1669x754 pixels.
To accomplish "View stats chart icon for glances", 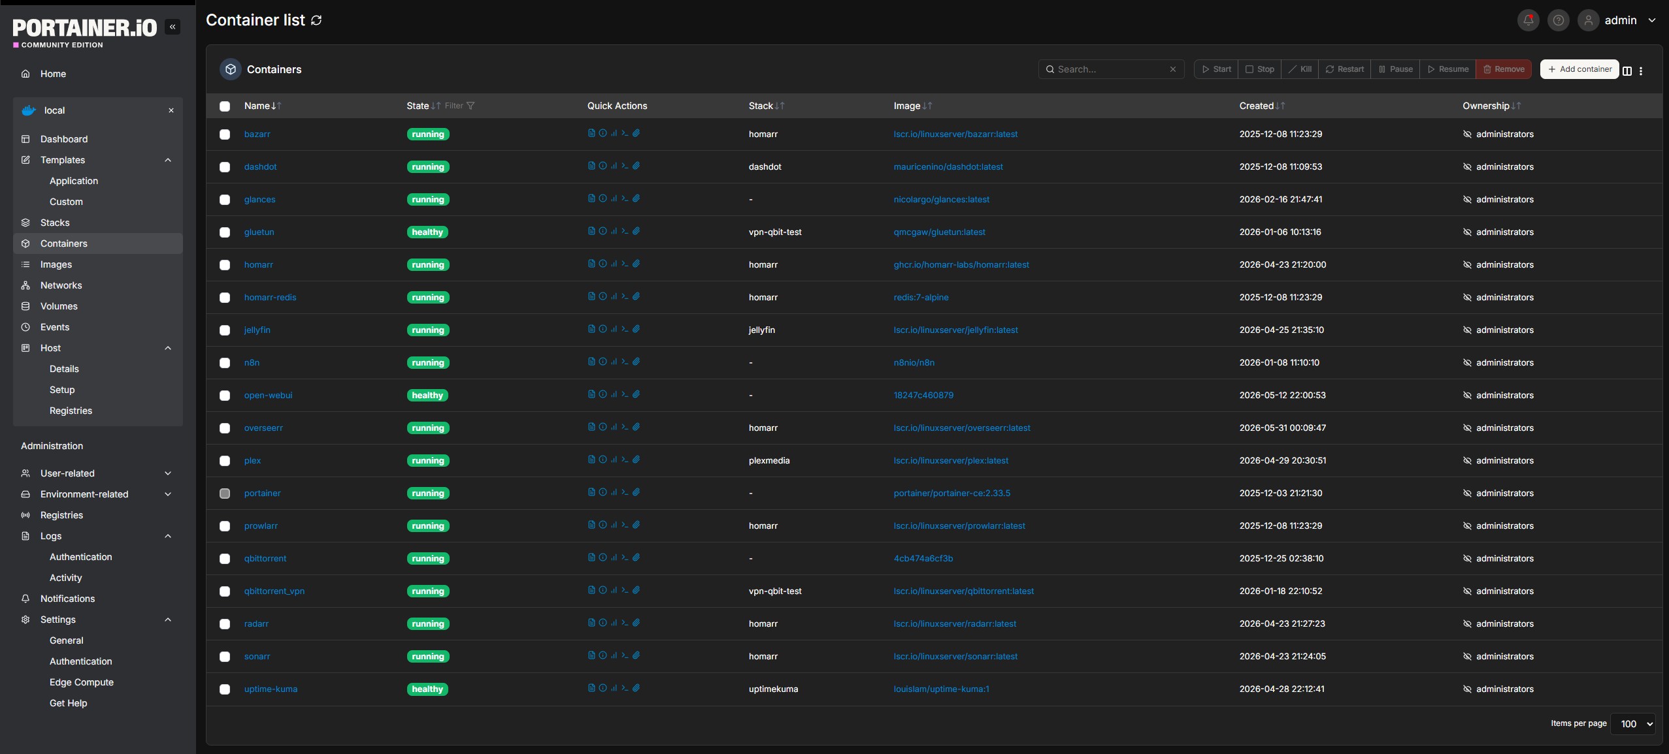I will pos(614,198).
